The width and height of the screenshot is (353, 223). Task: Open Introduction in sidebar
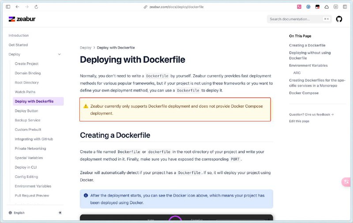click(x=19, y=35)
